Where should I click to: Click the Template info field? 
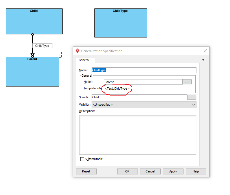[148, 88]
